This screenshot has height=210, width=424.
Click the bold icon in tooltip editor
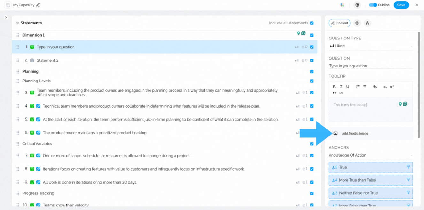click(334, 87)
